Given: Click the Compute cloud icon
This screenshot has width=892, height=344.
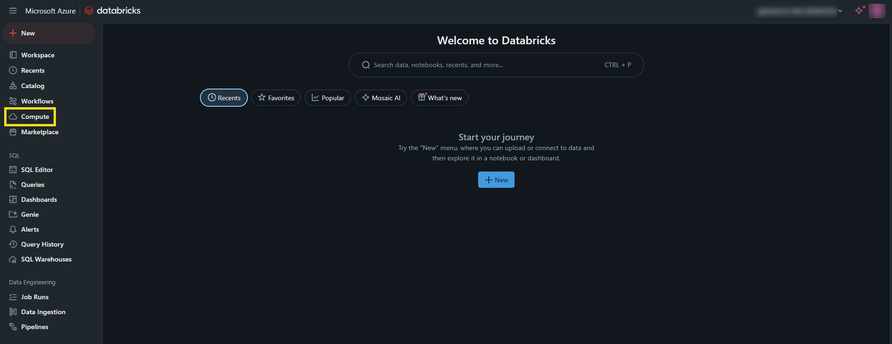Looking at the screenshot, I should click(x=13, y=117).
